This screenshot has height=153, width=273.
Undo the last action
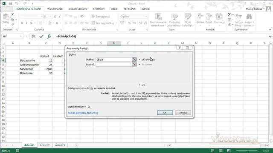[17, 3]
